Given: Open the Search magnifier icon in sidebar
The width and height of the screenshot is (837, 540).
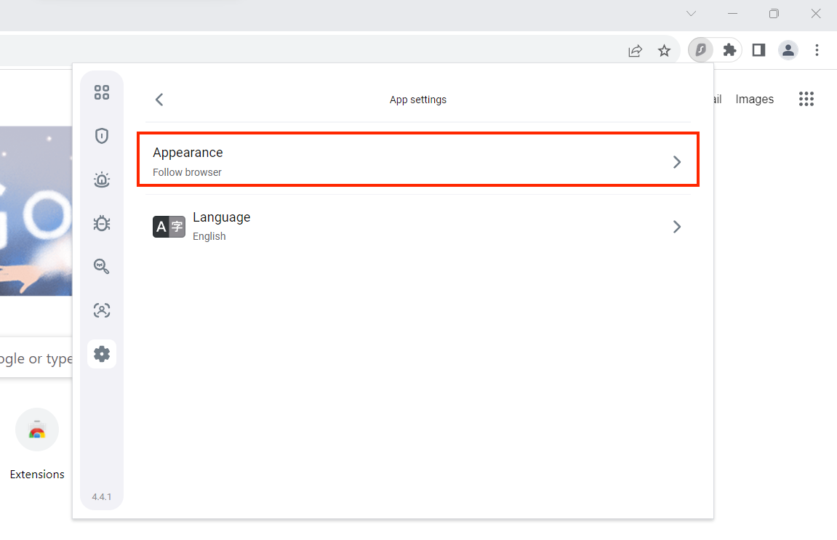Looking at the screenshot, I should 102,267.
